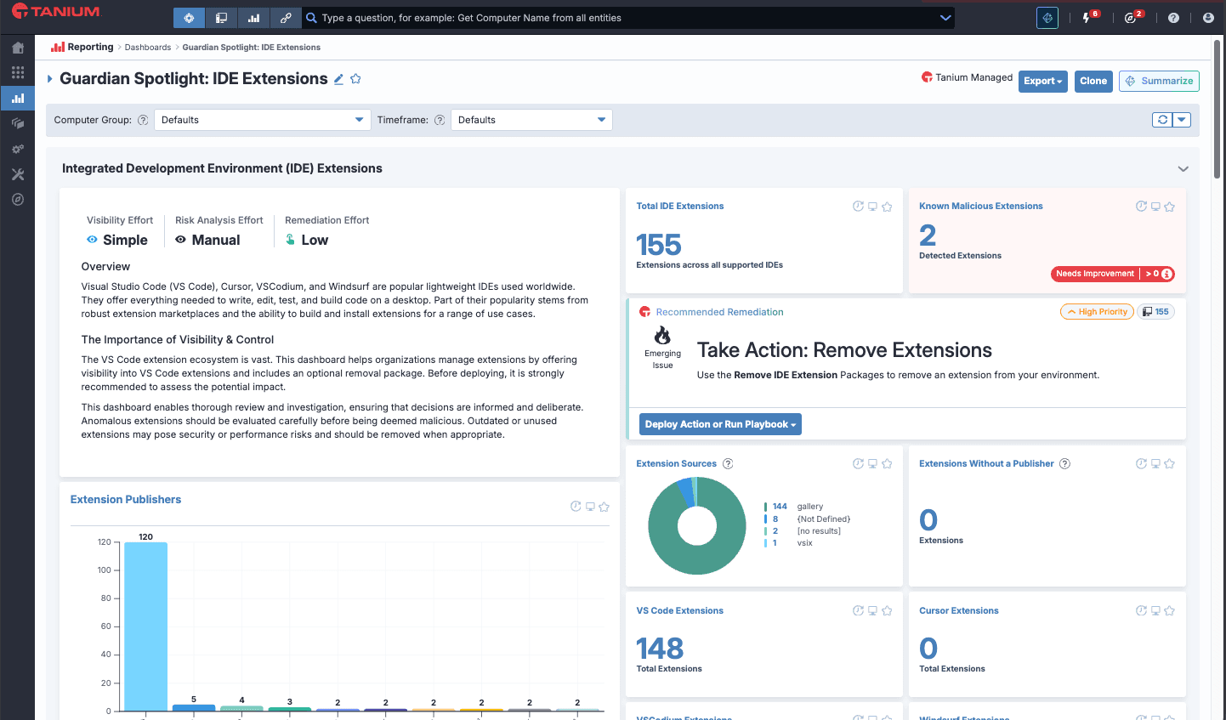Open the Timeframe Defaults dropdown
Screen dimensions: 1226x720
coord(531,120)
